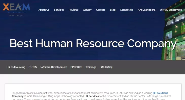Open the About Us menu item
This screenshot has height=100, width=185.
point(44,10)
